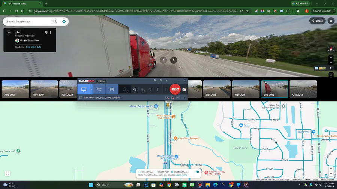
Task: Open Bandicam video settings icon
Action: click(167, 97)
